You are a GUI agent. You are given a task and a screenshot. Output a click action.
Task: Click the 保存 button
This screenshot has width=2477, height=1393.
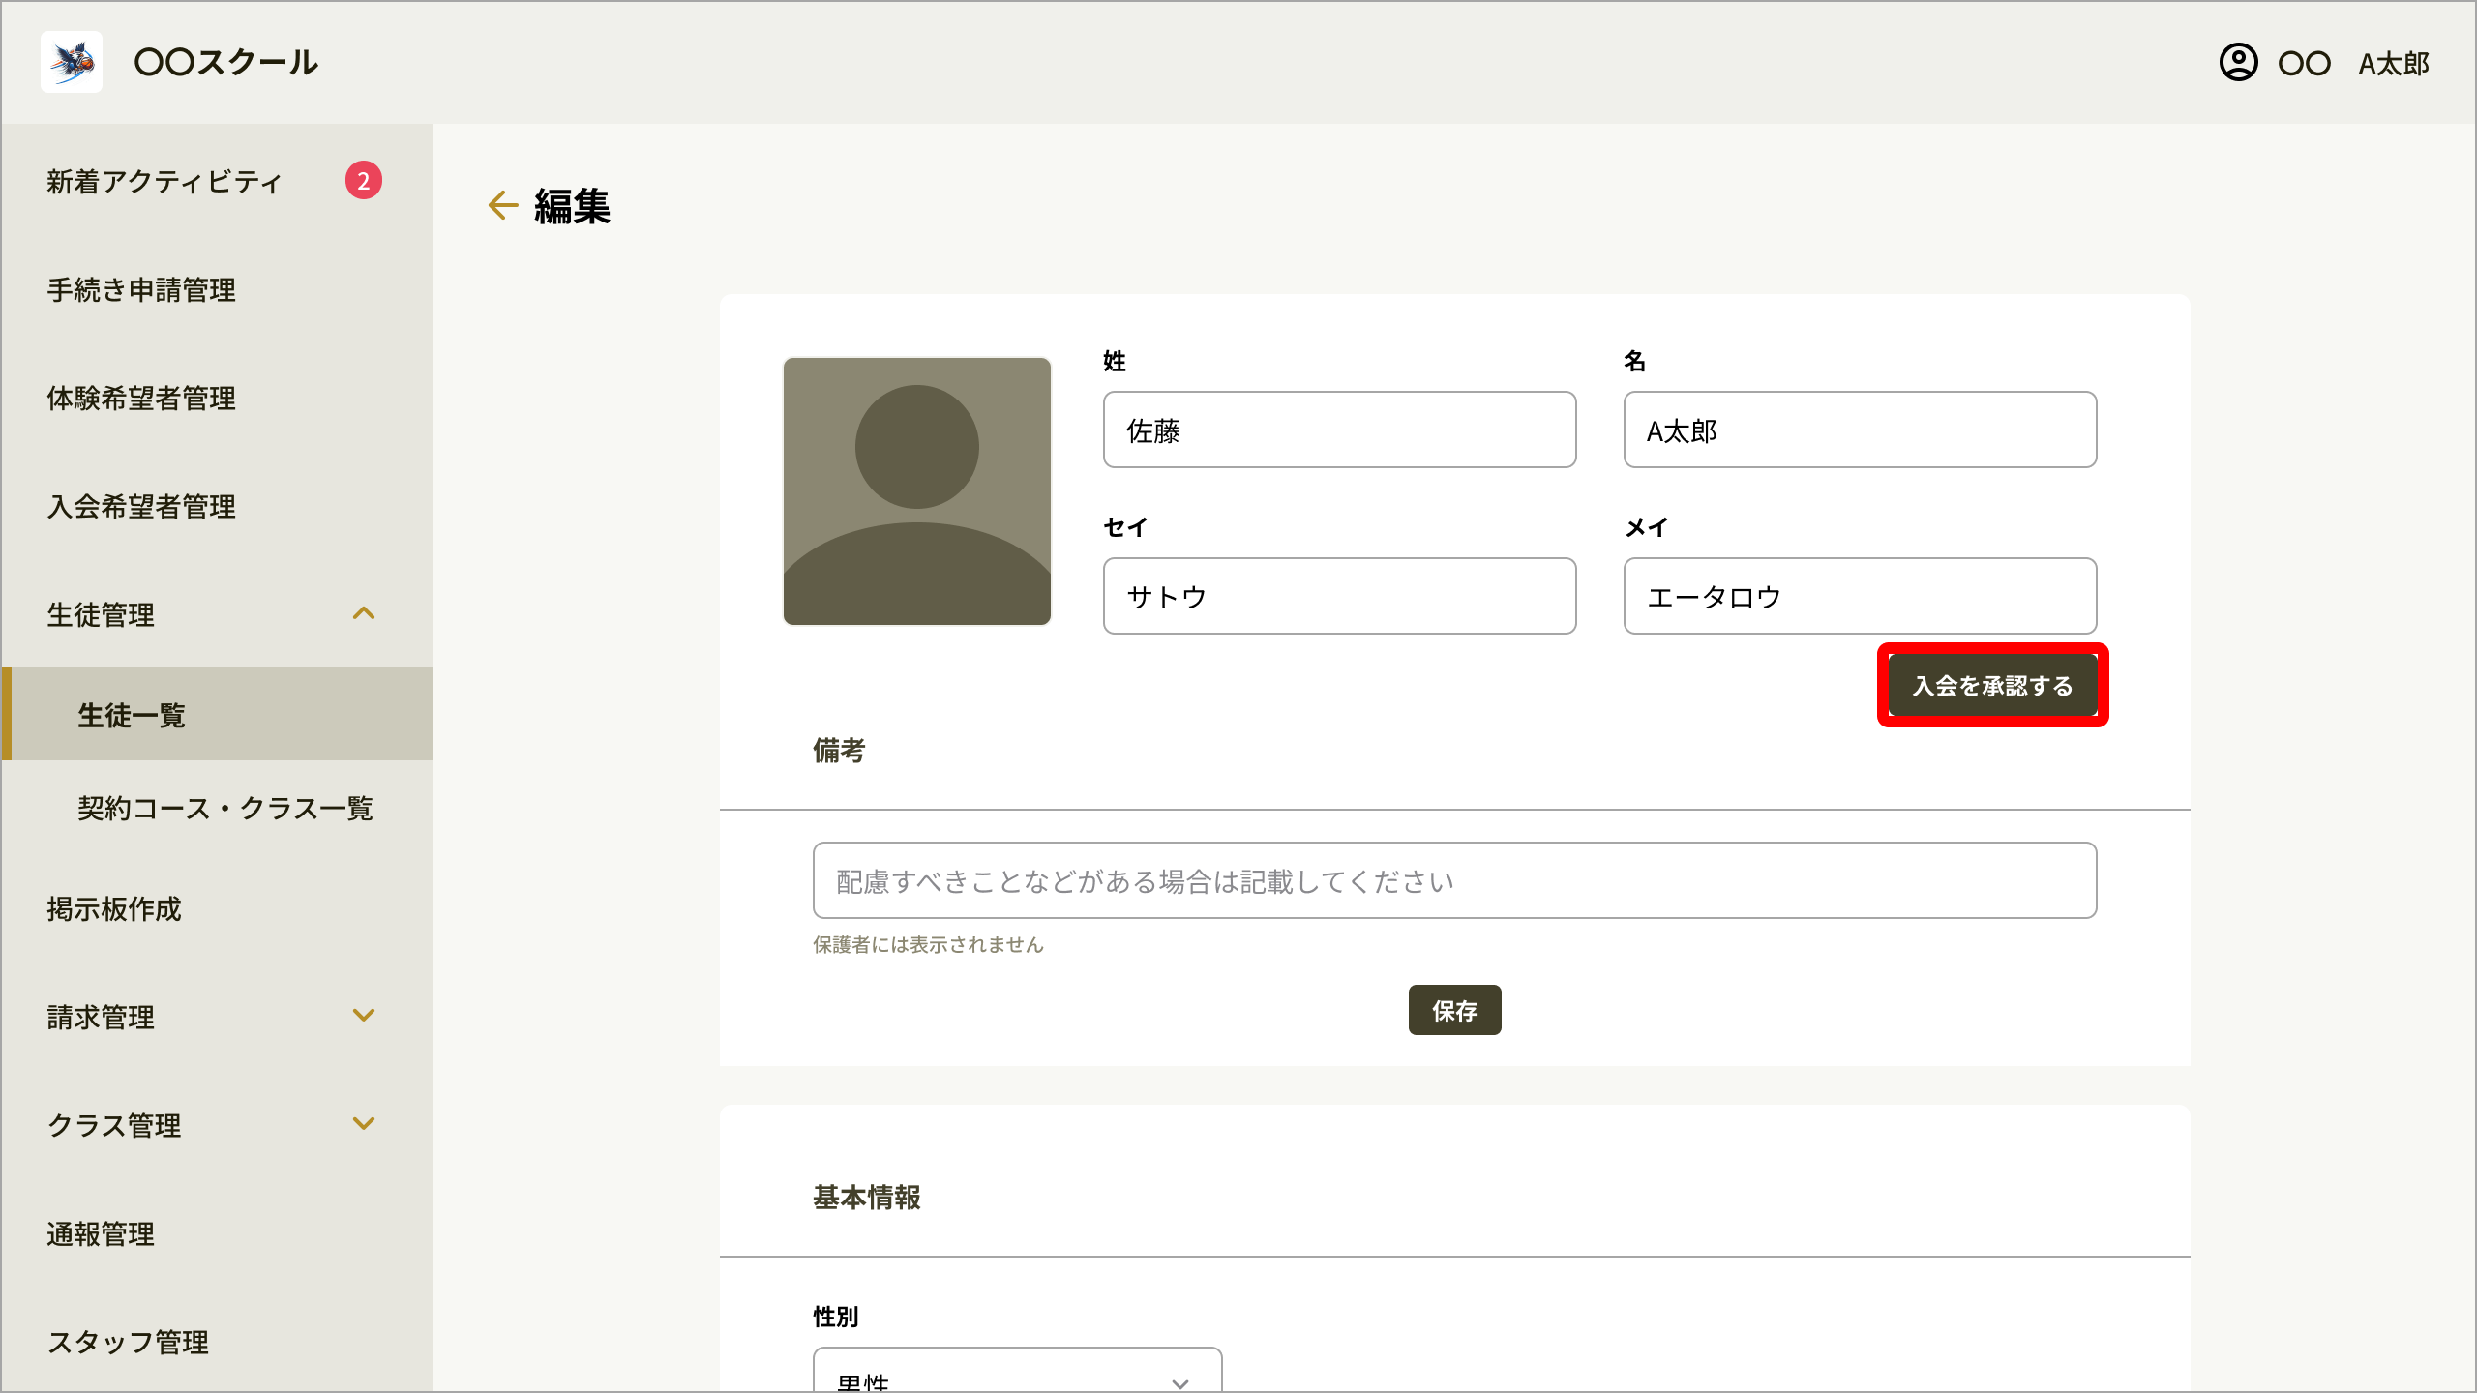coord(1455,1010)
